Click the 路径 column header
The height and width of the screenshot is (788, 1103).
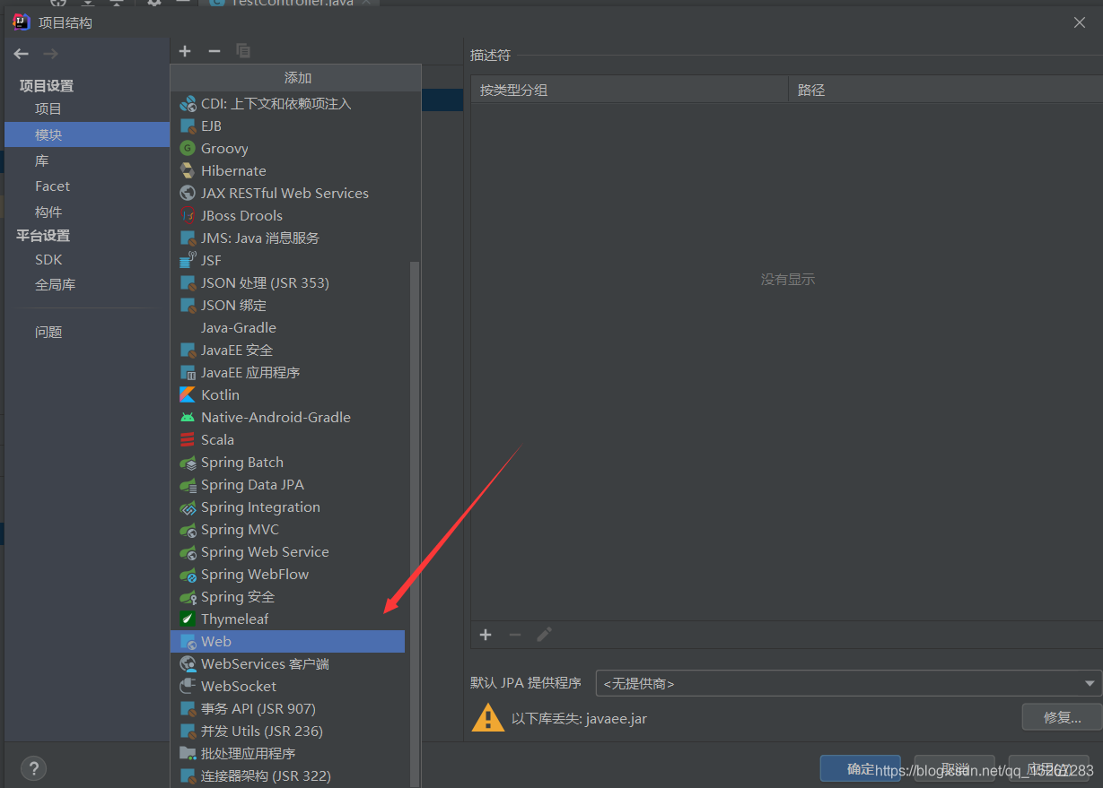pos(945,90)
